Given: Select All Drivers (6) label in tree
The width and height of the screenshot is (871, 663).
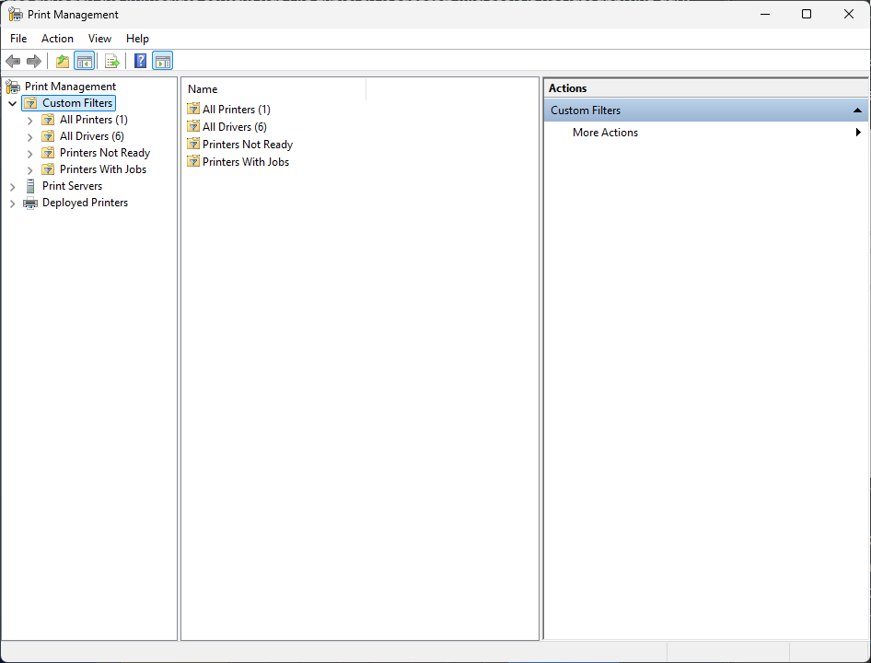Looking at the screenshot, I should 92,136.
